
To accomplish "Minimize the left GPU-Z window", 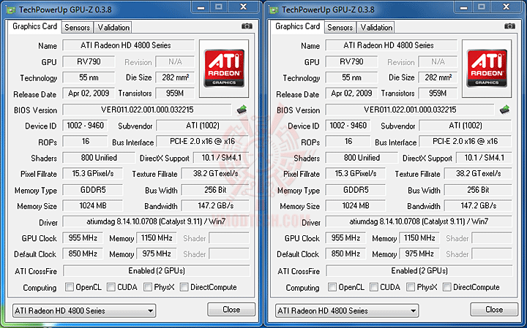I will [x=201, y=7].
